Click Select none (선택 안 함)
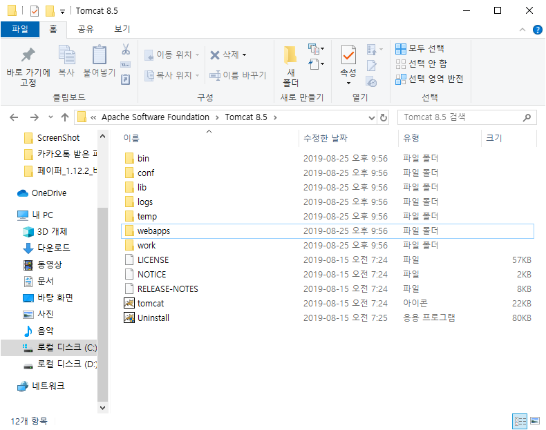The height and width of the screenshot is (430, 546). click(421, 64)
